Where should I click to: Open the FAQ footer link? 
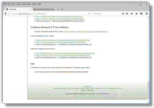105,88
